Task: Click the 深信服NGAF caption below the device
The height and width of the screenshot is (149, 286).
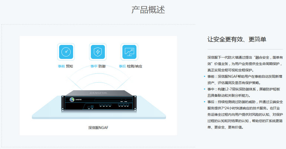Action: pyautogui.click(x=98, y=128)
